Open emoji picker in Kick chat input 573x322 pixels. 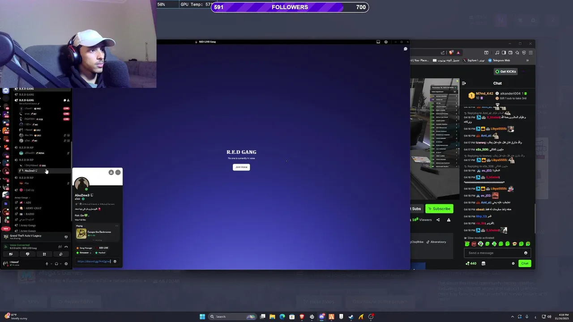pyautogui.click(x=526, y=253)
